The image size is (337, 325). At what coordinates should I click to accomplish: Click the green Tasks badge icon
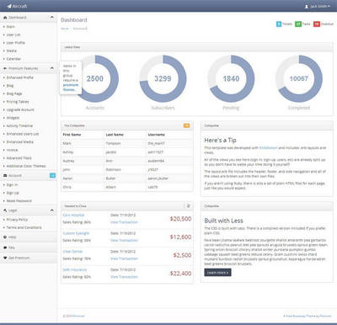tap(298, 24)
